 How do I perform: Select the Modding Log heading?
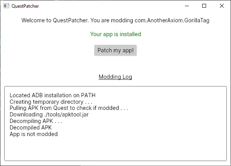(115, 77)
